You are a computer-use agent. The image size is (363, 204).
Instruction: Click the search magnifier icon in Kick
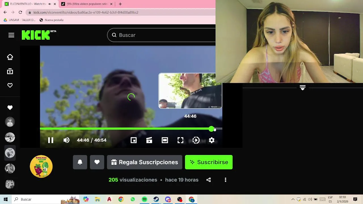click(114, 35)
